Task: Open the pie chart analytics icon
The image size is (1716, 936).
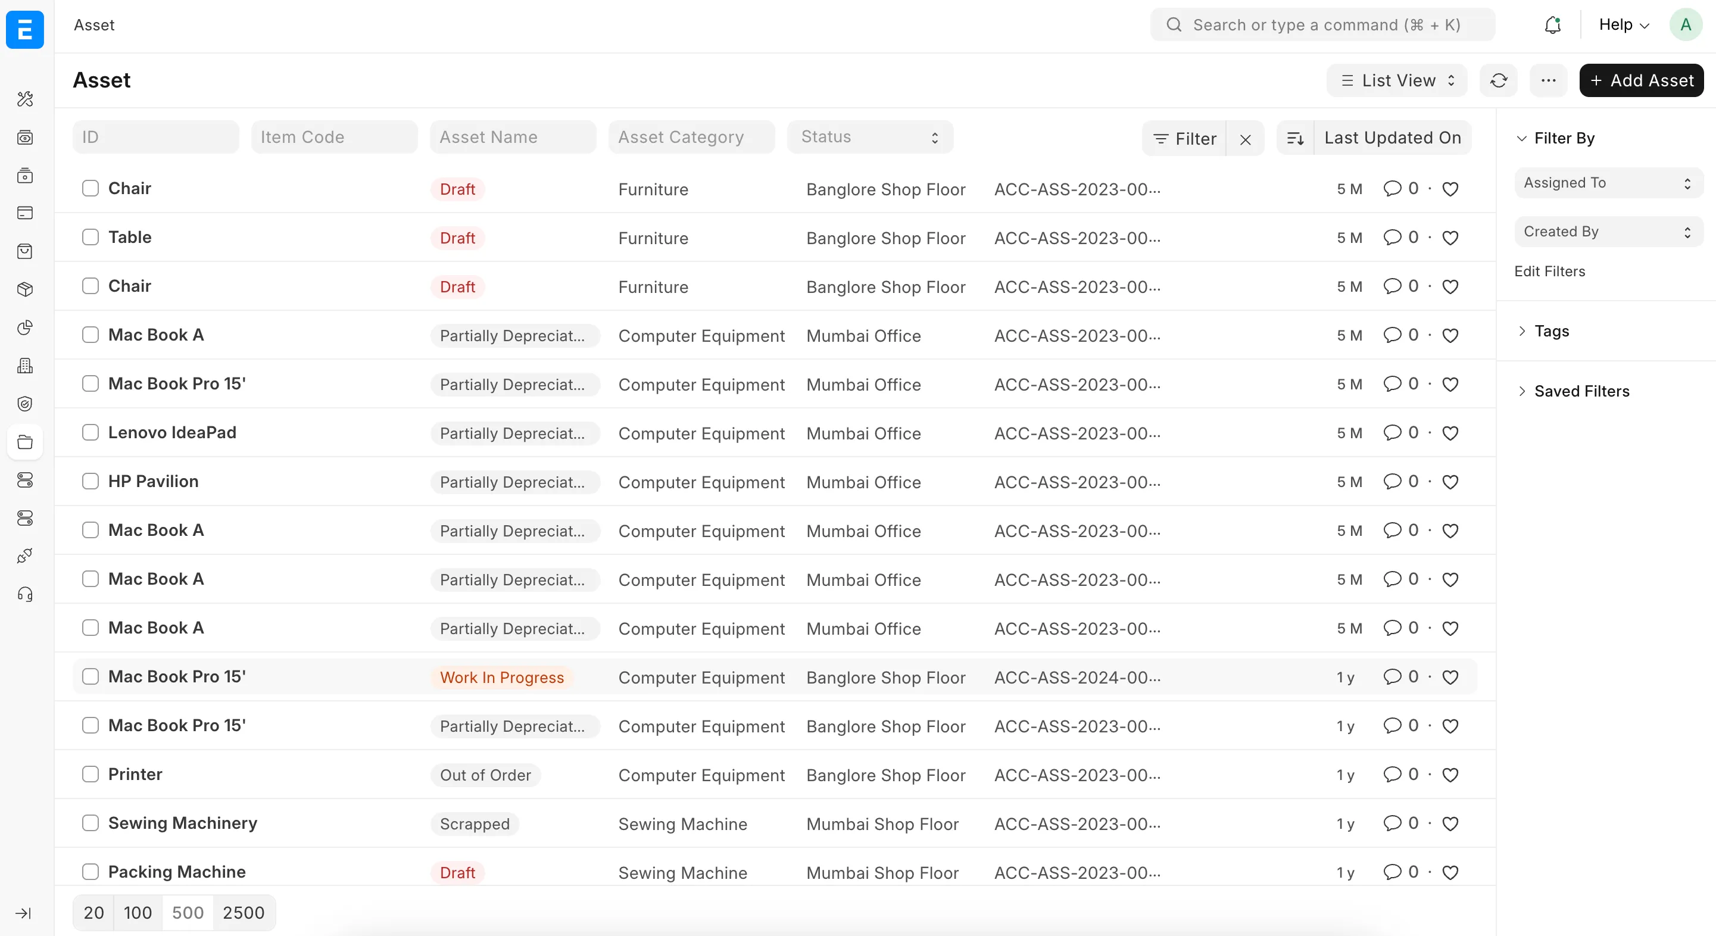Action: click(26, 327)
